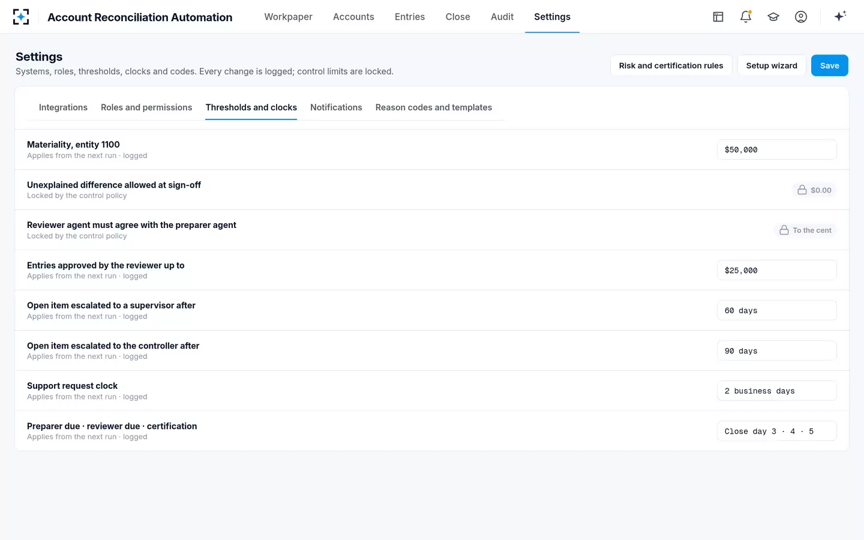Screen dimensions: 864x540
Task: Open the Close section
Action: pyautogui.click(x=458, y=17)
